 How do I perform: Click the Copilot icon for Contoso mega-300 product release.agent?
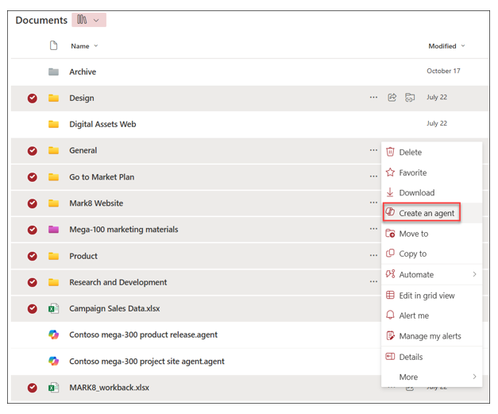[x=53, y=335]
